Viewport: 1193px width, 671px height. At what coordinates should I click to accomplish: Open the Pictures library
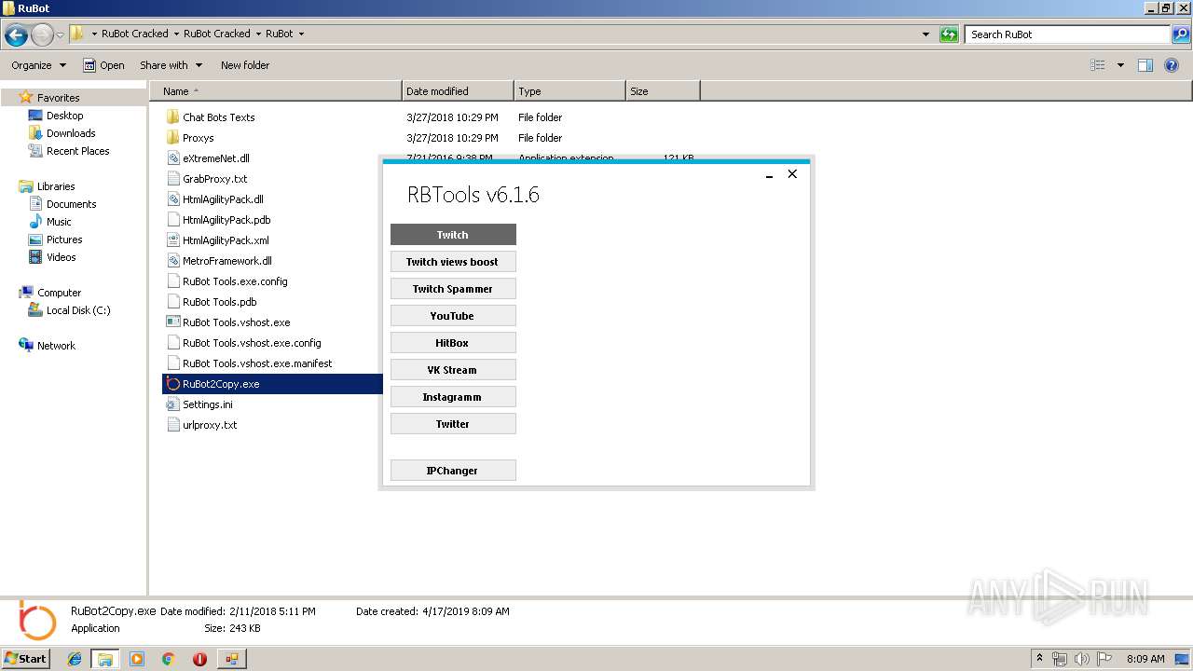click(x=64, y=240)
